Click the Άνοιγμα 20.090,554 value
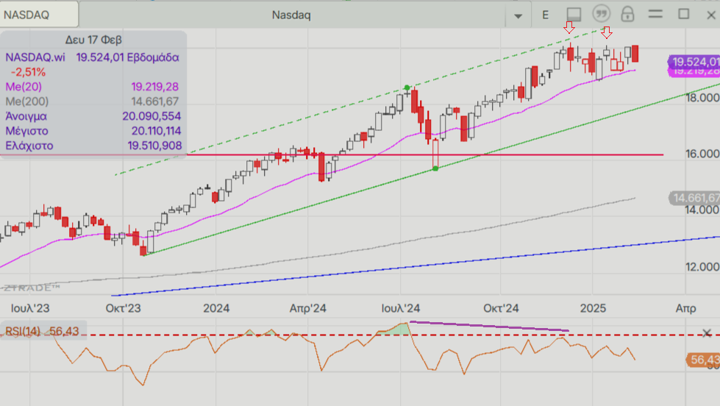 [x=152, y=116]
